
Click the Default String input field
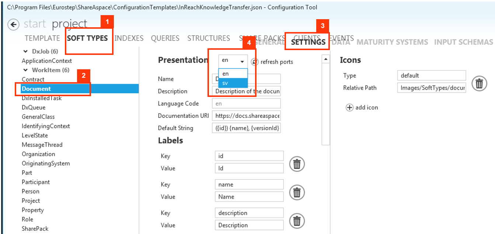click(246, 128)
